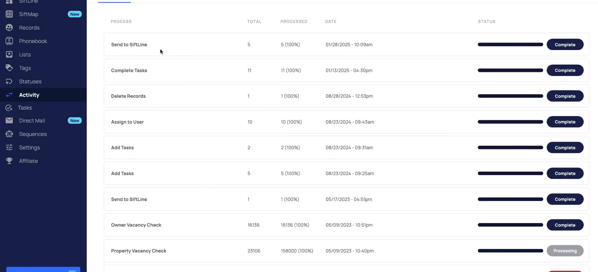Image resolution: width=598 pixels, height=272 pixels.
Task: Open SiftMap via its map icon
Action: [9, 14]
